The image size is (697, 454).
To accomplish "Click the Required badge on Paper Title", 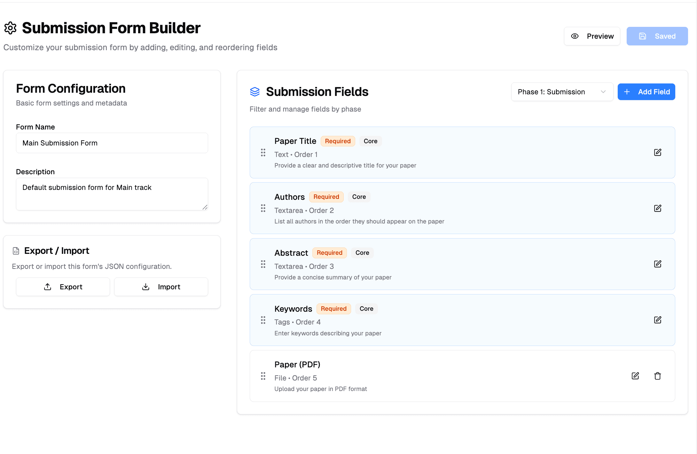I will point(338,141).
